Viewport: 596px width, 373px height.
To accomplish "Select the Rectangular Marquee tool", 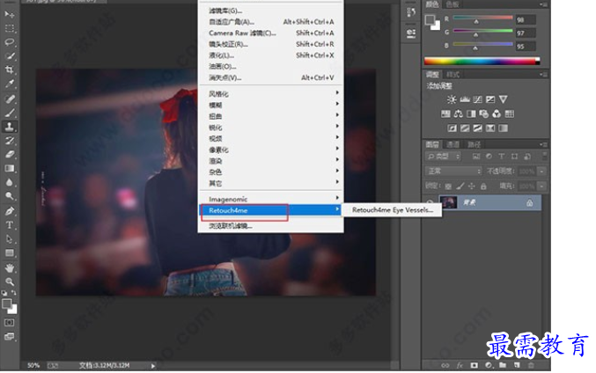I will point(10,28).
